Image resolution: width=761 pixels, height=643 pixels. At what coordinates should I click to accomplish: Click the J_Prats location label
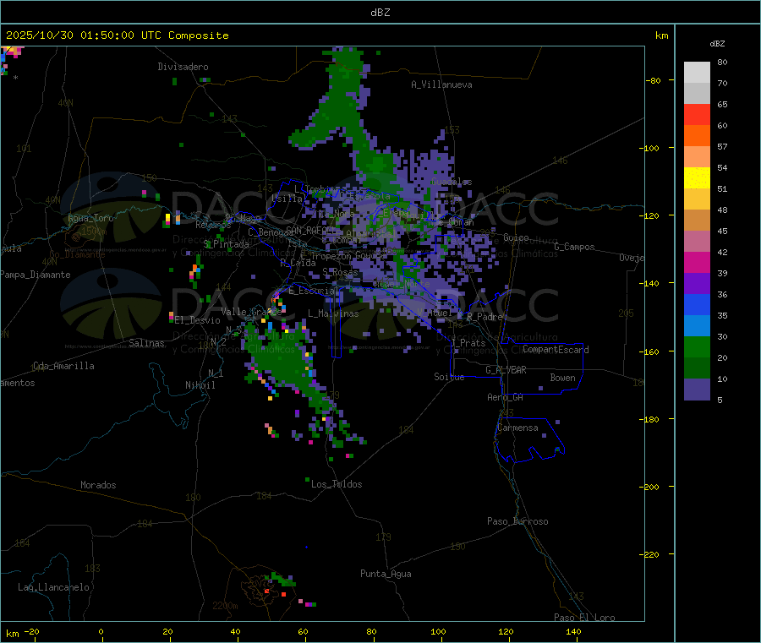(468, 343)
